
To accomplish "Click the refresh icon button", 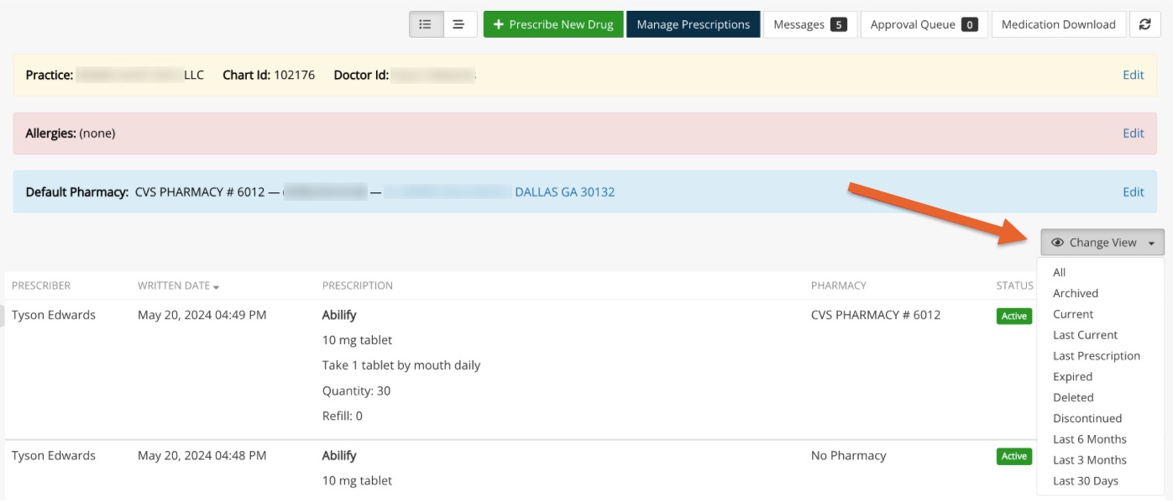I will pyautogui.click(x=1144, y=24).
